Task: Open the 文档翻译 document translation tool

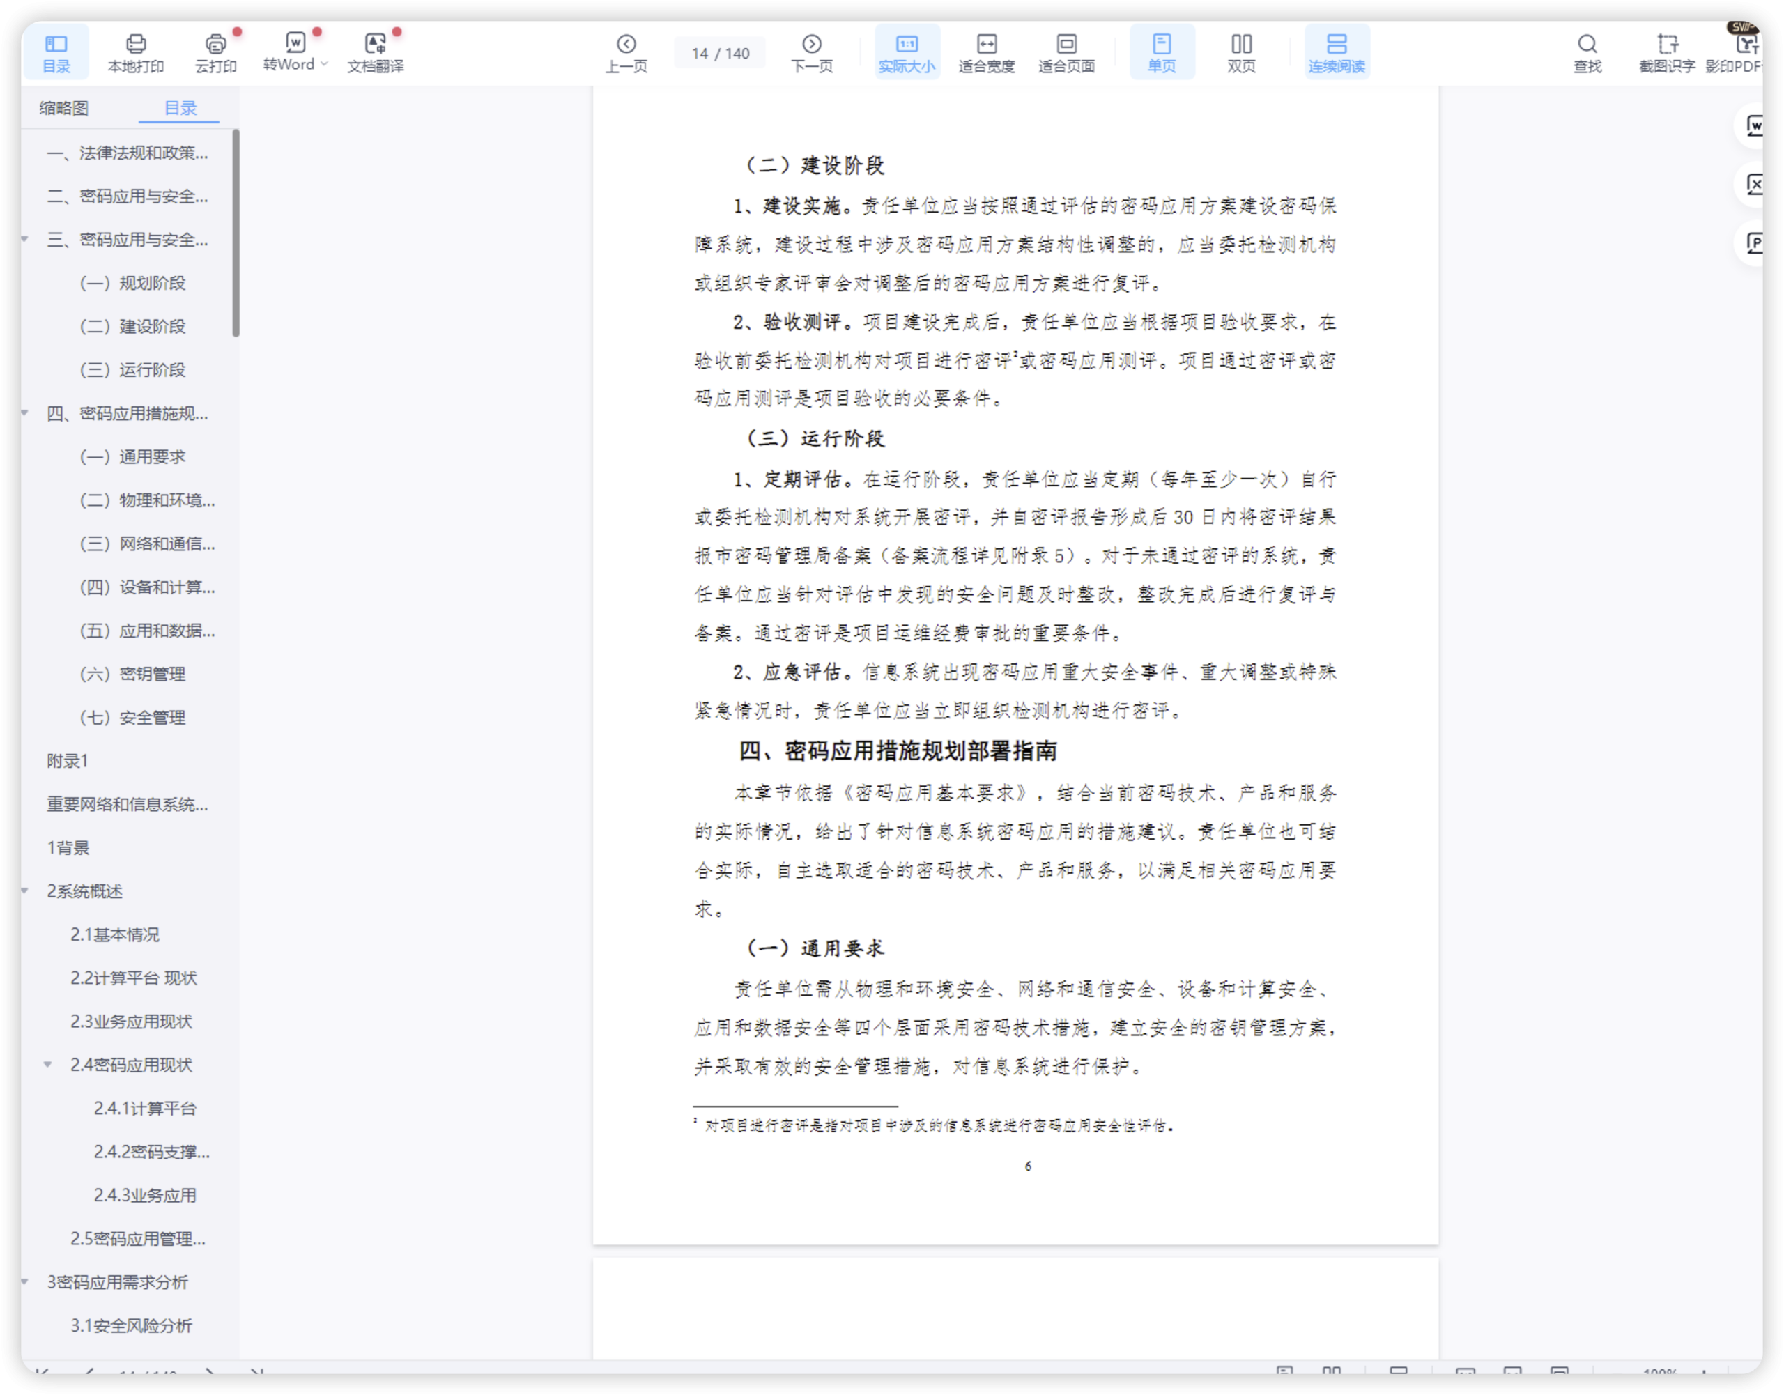Action: pyautogui.click(x=375, y=51)
